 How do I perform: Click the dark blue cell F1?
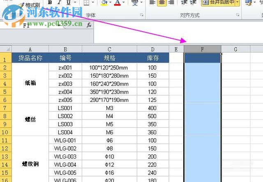[x=203, y=58]
